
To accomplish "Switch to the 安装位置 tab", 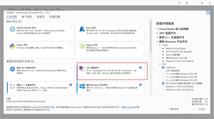I will click(x=55, y=17).
